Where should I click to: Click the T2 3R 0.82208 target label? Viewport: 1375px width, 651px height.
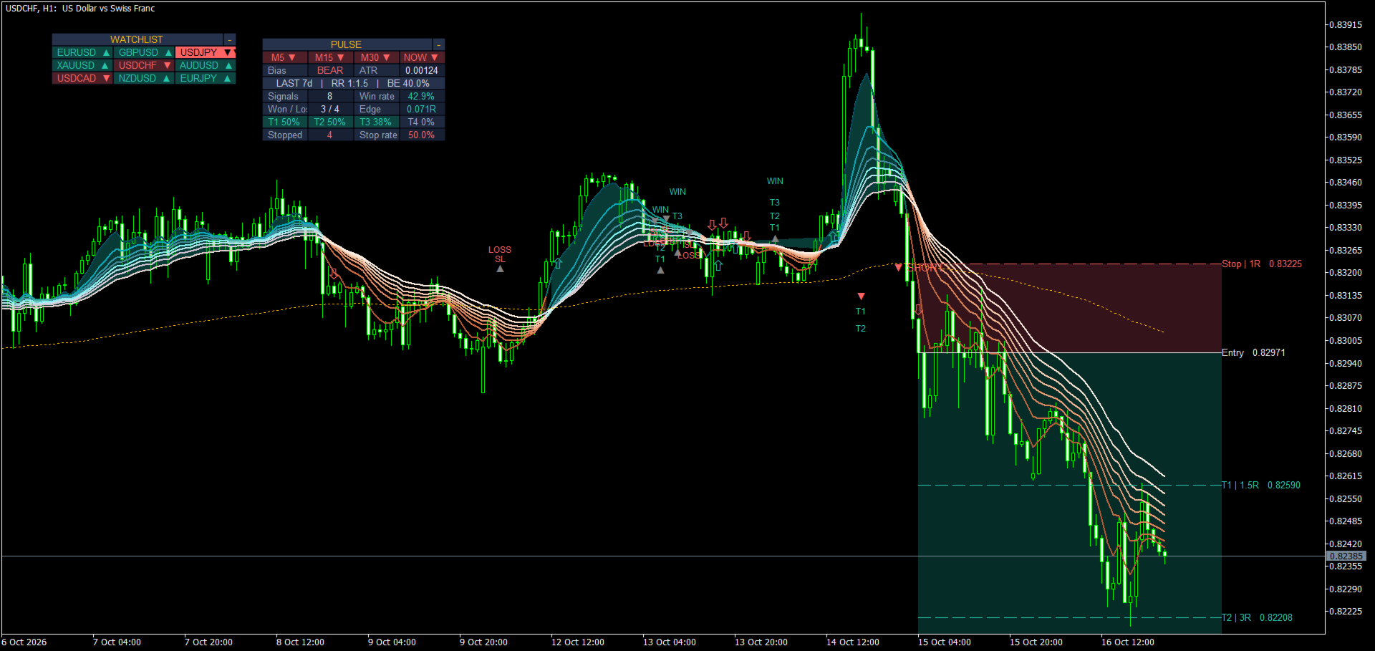point(1258,618)
